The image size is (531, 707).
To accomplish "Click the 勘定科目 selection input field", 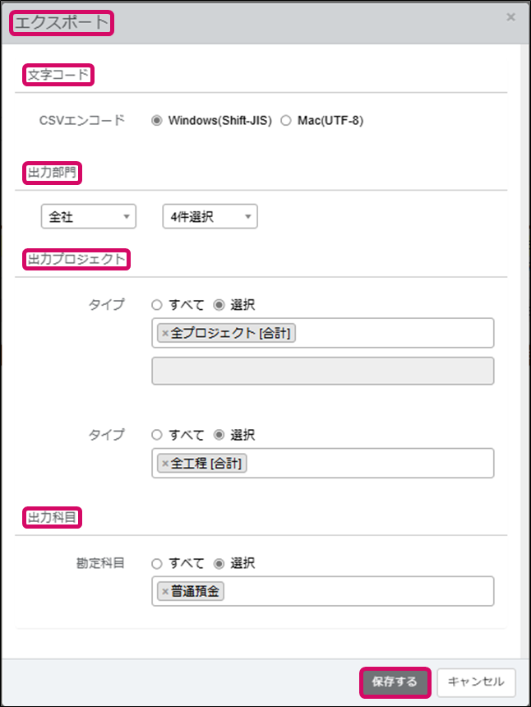I will (362, 592).
